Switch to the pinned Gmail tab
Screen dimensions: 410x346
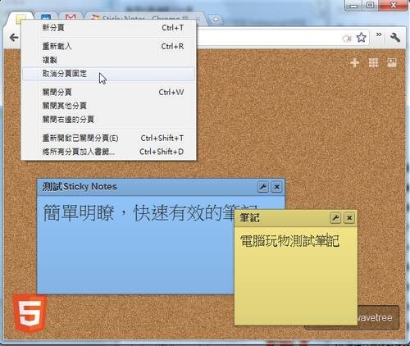71,17
